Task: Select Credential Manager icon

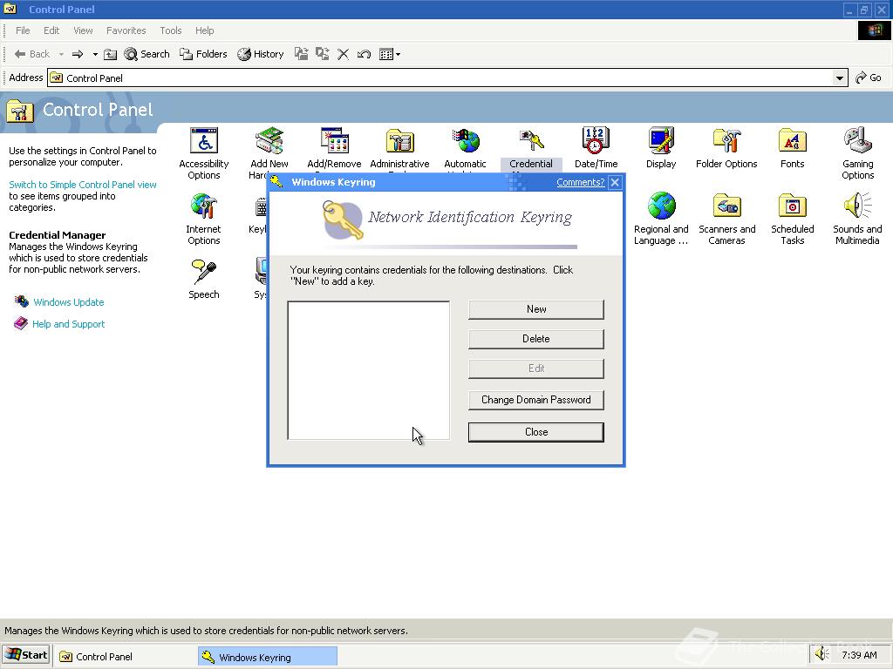Action: point(531,141)
